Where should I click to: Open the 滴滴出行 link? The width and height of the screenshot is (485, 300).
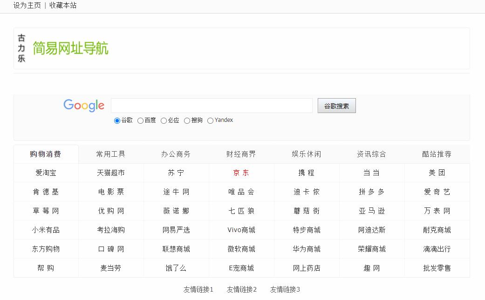pyautogui.click(x=437, y=249)
